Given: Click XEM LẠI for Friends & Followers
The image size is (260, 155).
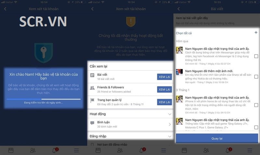Looking at the screenshot, I should point(164,89).
